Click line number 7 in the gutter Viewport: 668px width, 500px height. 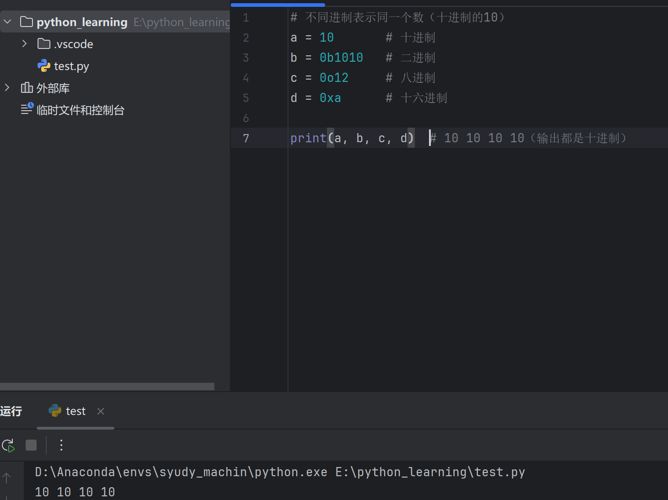point(246,138)
